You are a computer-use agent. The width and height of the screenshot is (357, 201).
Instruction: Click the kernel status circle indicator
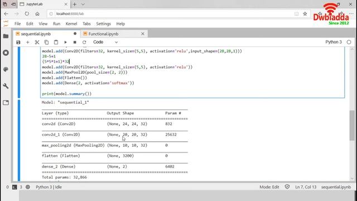click(x=349, y=42)
